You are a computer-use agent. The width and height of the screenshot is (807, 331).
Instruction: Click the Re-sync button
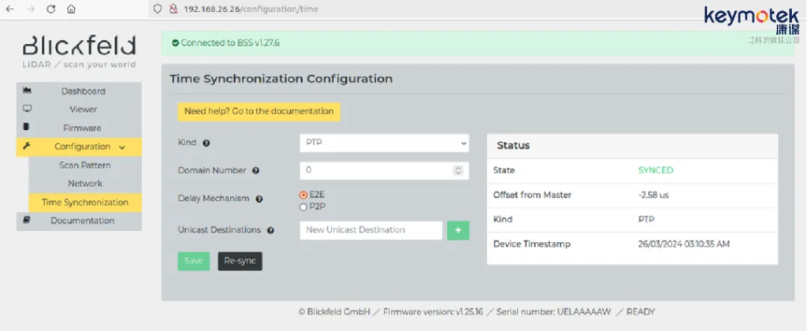point(240,261)
